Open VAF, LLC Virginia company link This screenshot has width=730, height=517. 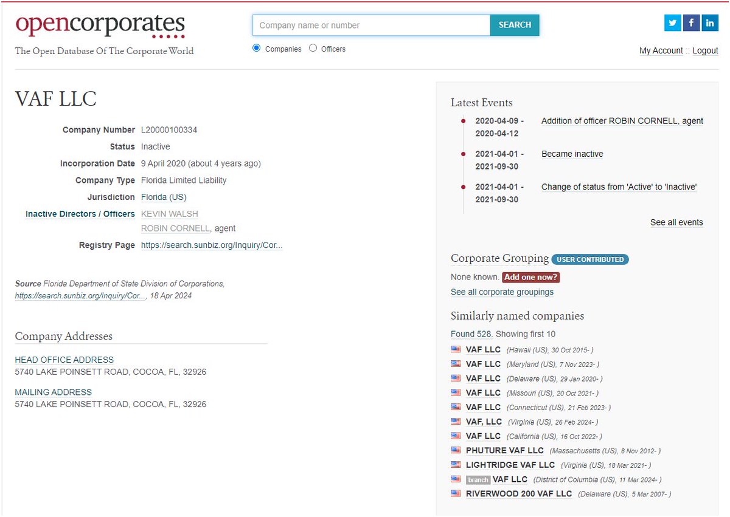pos(484,422)
